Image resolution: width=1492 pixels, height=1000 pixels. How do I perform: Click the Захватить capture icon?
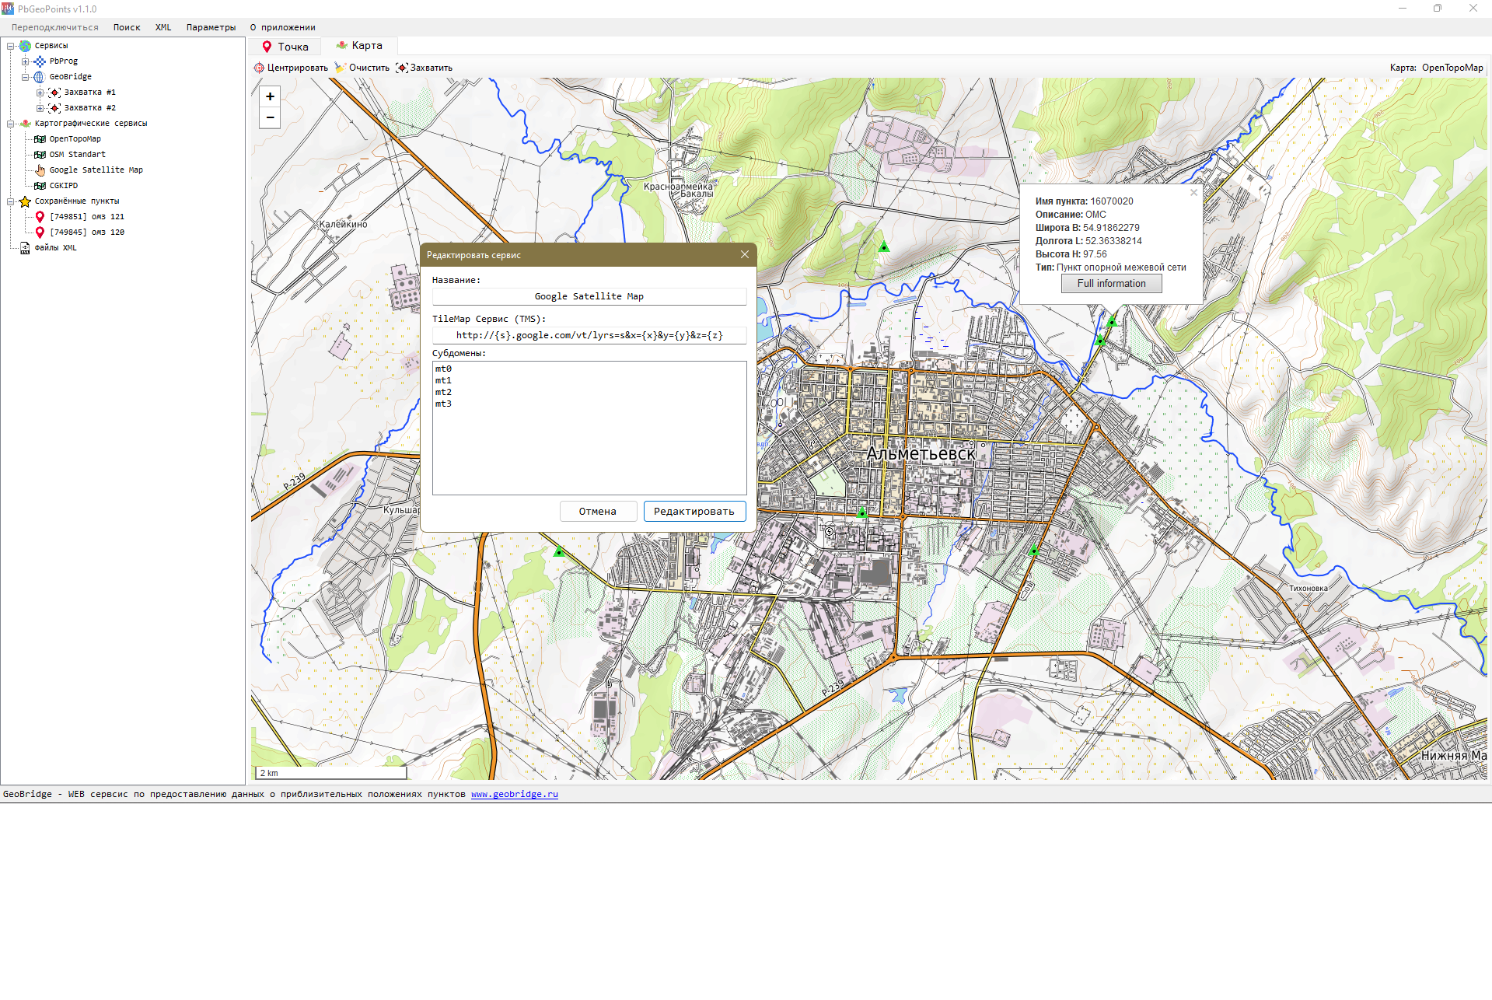pyautogui.click(x=401, y=68)
